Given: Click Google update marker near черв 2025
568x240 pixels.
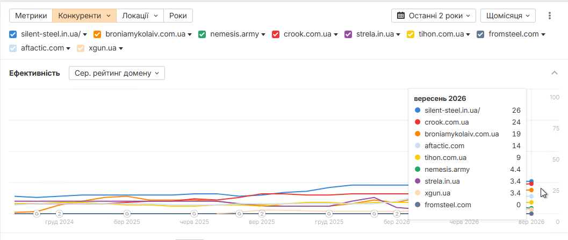Looking at the screenshot, I should click(194, 214).
